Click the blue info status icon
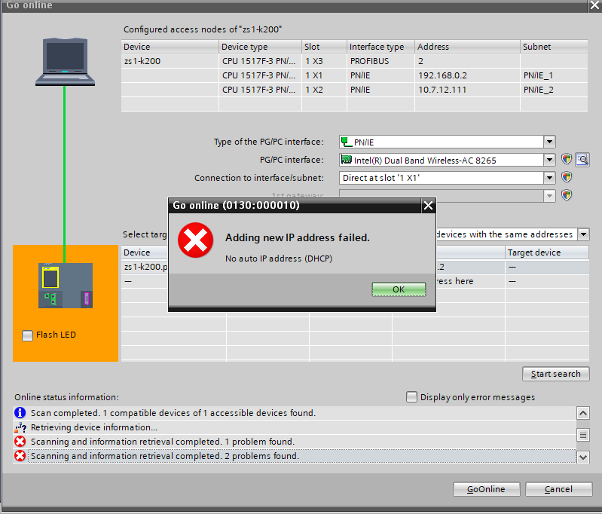This screenshot has width=602, height=514. (20, 412)
